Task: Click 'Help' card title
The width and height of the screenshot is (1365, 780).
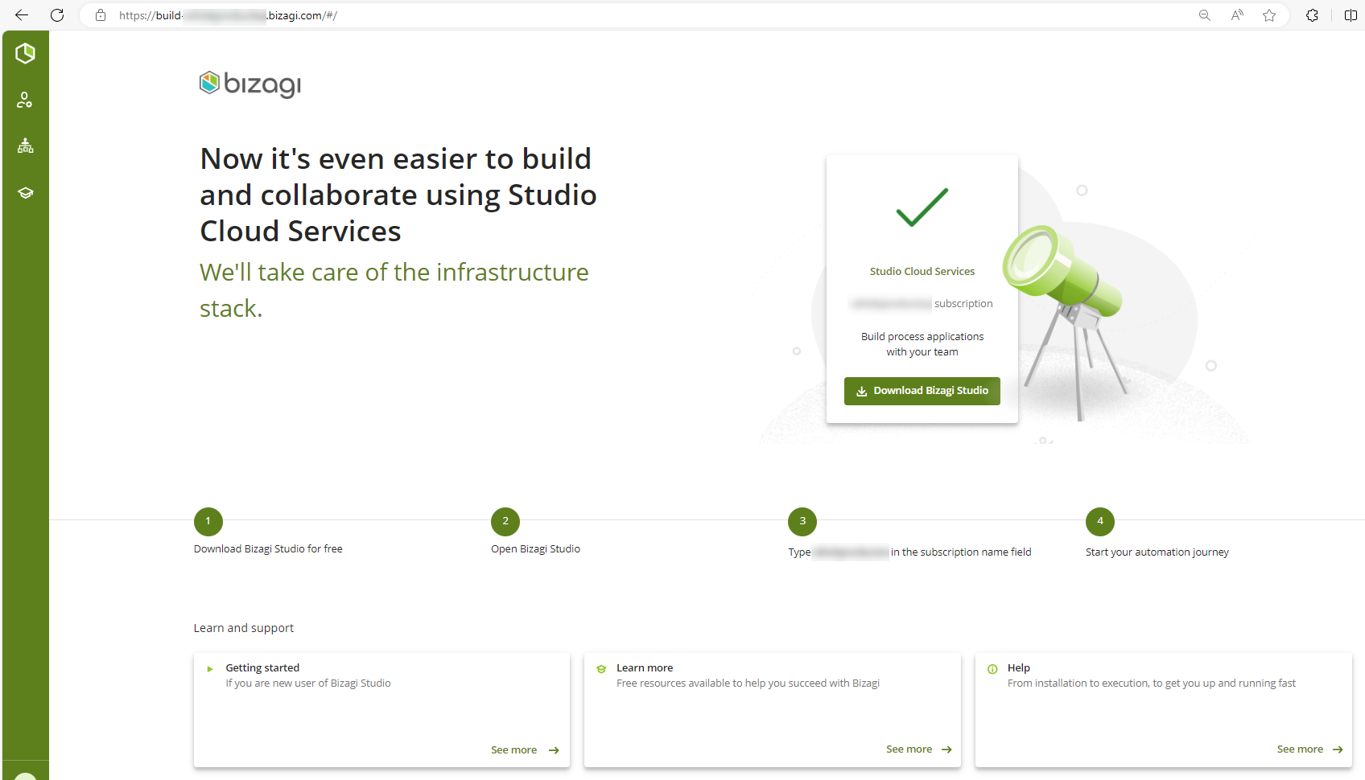Action: click(1019, 668)
